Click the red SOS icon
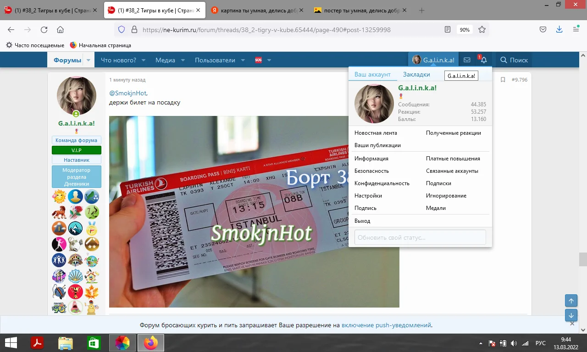The height and width of the screenshot is (352, 587). (x=258, y=60)
